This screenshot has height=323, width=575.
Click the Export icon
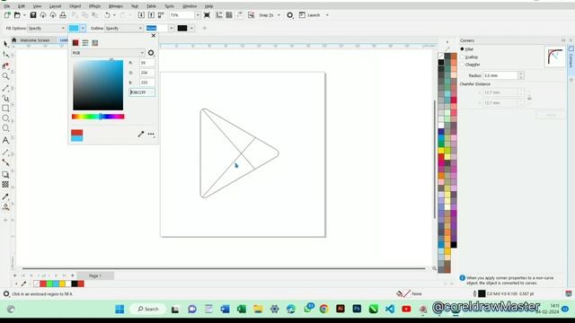pos(151,15)
